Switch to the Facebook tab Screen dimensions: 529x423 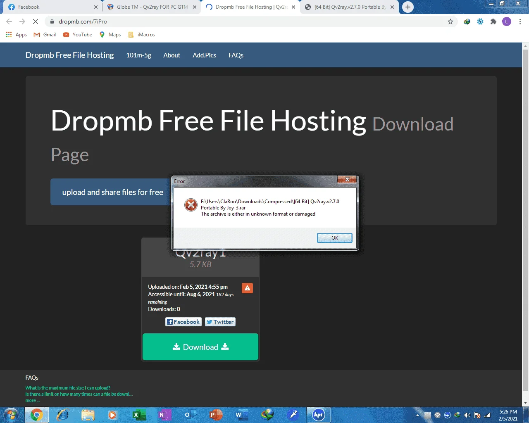pos(52,7)
